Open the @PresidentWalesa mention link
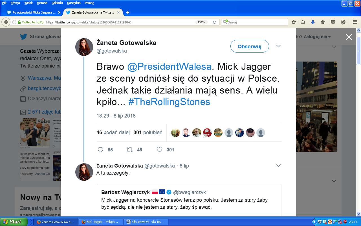The height and width of the screenshot is (226, 361). pos(169,66)
